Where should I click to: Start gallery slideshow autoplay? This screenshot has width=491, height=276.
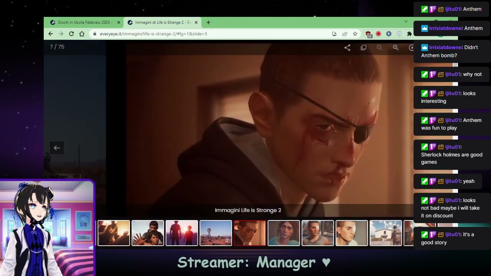coord(411,48)
